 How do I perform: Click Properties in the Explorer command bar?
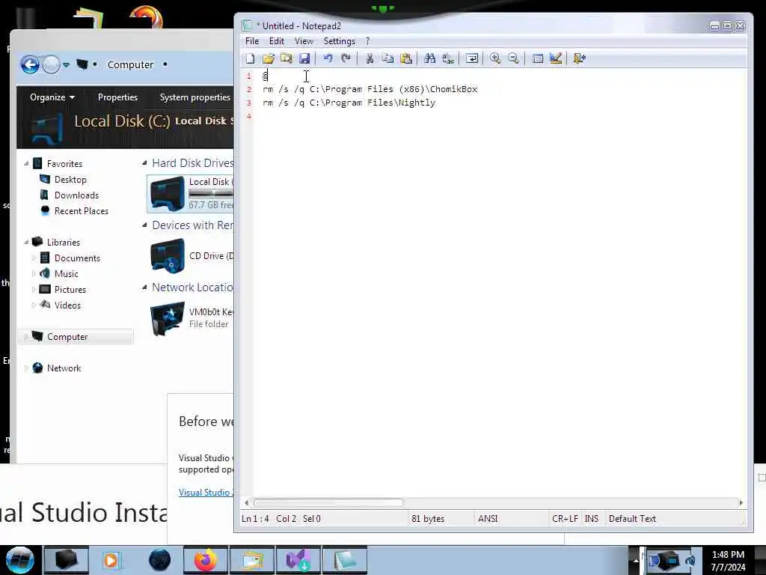[x=117, y=97]
